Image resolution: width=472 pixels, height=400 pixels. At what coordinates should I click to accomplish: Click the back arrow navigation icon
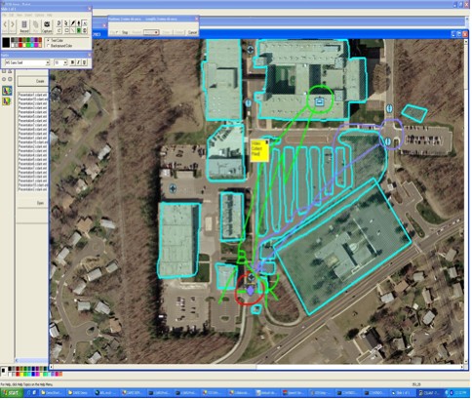[5, 24]
